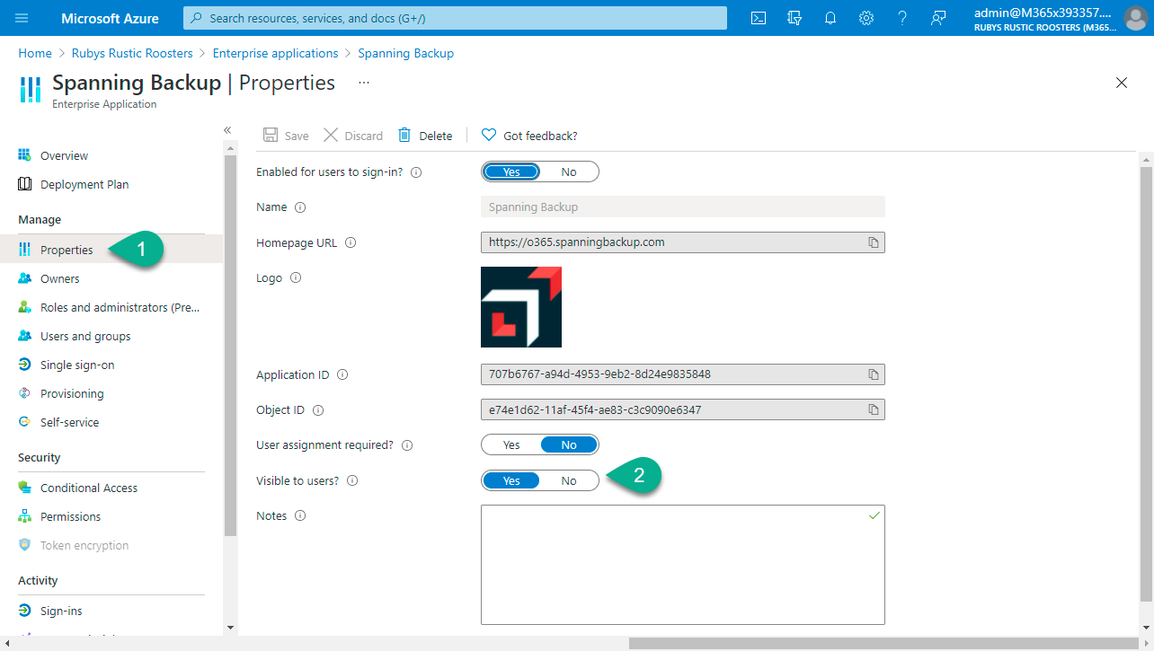This screenshot has width=1154, height=651.
Task: Open the notifications bell
Action: pos(830,18)
